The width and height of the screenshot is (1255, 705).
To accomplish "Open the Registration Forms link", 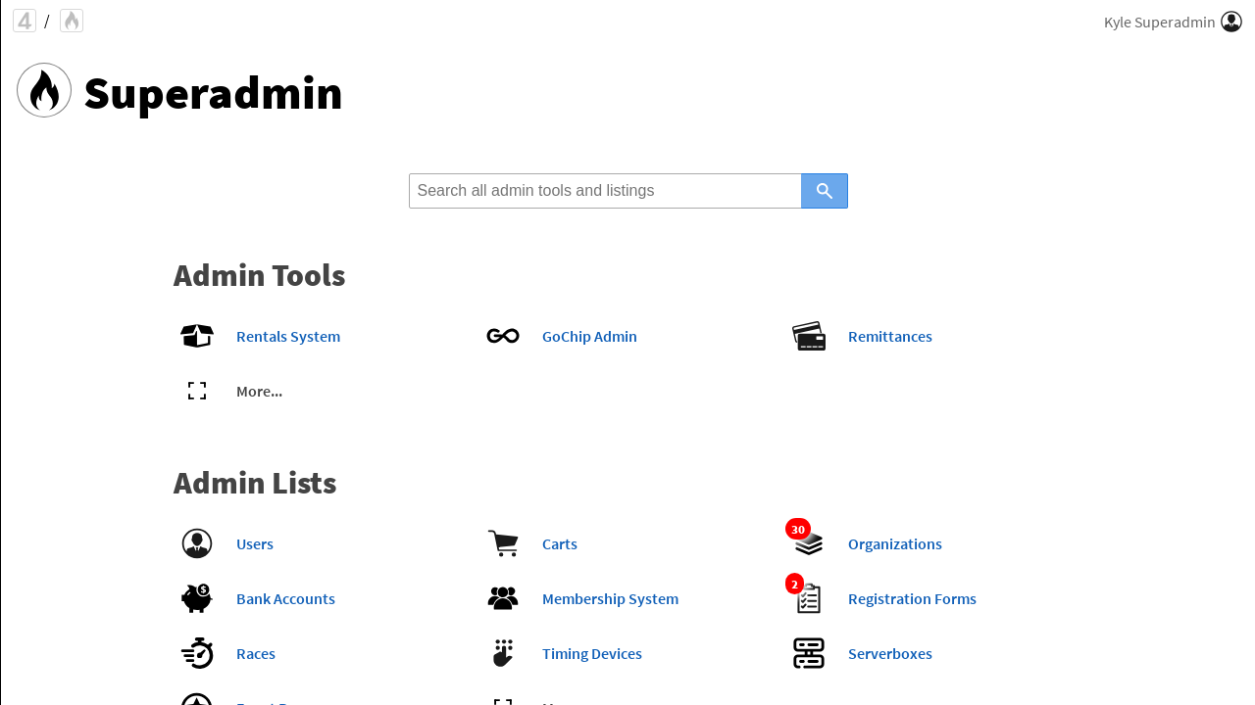I will tap(912, 598).
